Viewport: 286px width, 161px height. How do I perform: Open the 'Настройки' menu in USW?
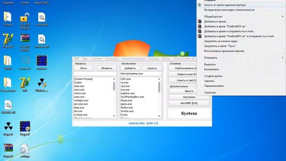click(112, 59)
